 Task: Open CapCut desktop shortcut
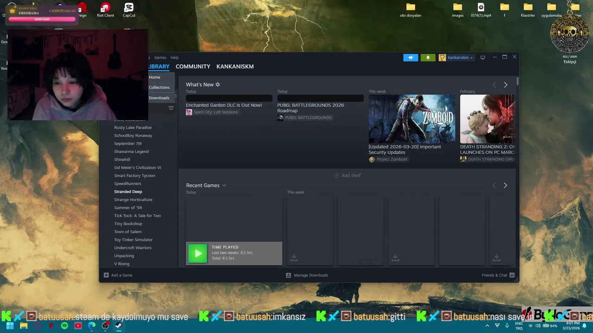[x=129, y=10]
